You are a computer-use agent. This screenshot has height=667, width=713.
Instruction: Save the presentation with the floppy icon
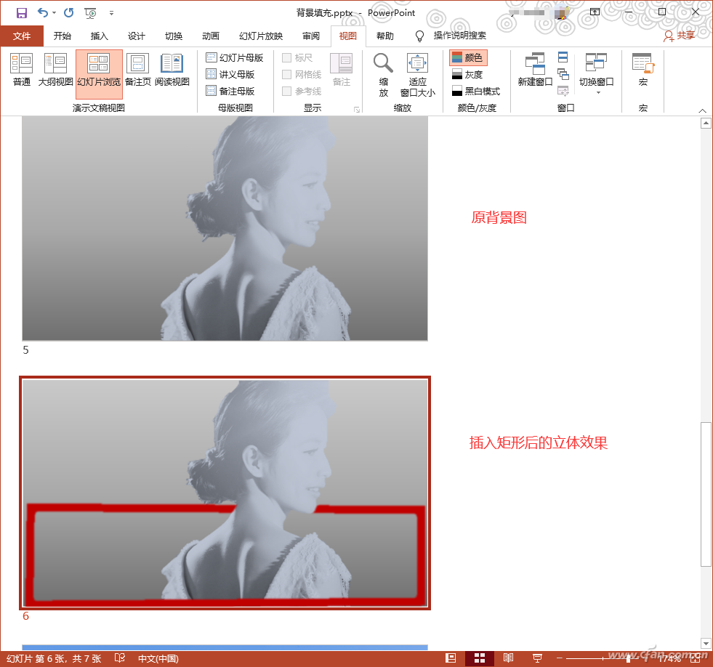pyautogui.click(x=21, y=13)
